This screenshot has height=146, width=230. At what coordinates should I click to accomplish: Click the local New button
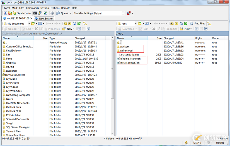(x=68, y=29)
